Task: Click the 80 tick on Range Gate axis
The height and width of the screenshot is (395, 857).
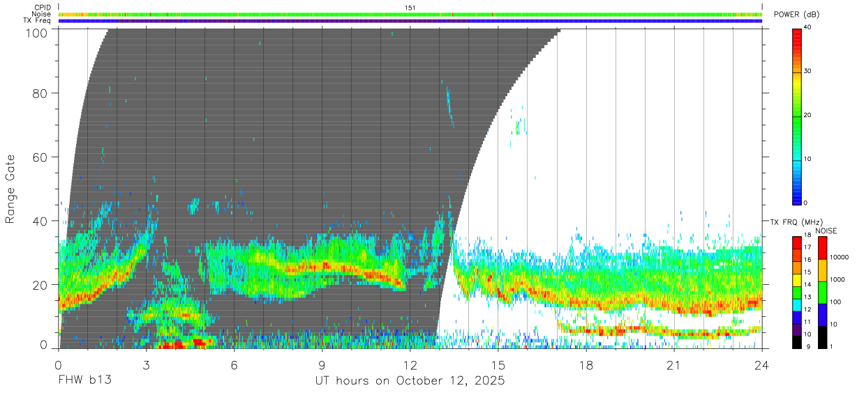Action: point(40,93)
